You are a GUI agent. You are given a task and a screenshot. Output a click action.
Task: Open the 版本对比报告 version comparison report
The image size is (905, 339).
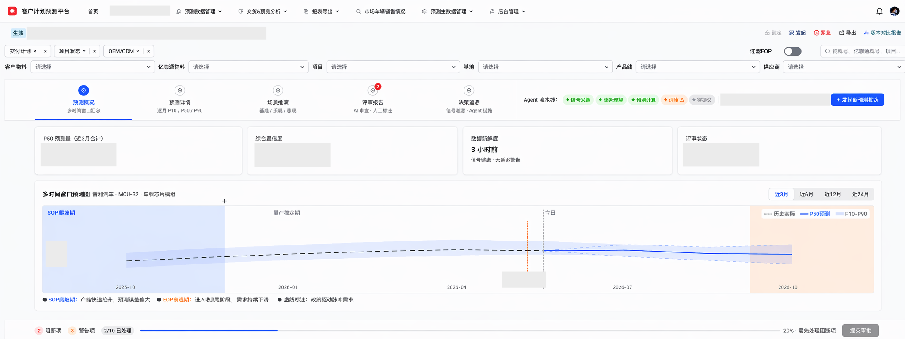click(882, 33)
